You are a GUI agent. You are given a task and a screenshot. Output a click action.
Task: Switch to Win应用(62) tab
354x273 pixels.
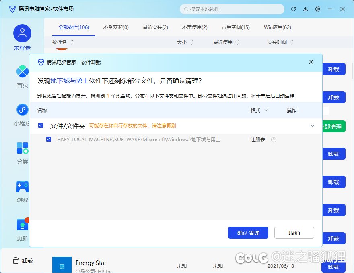tap(278, 27)
